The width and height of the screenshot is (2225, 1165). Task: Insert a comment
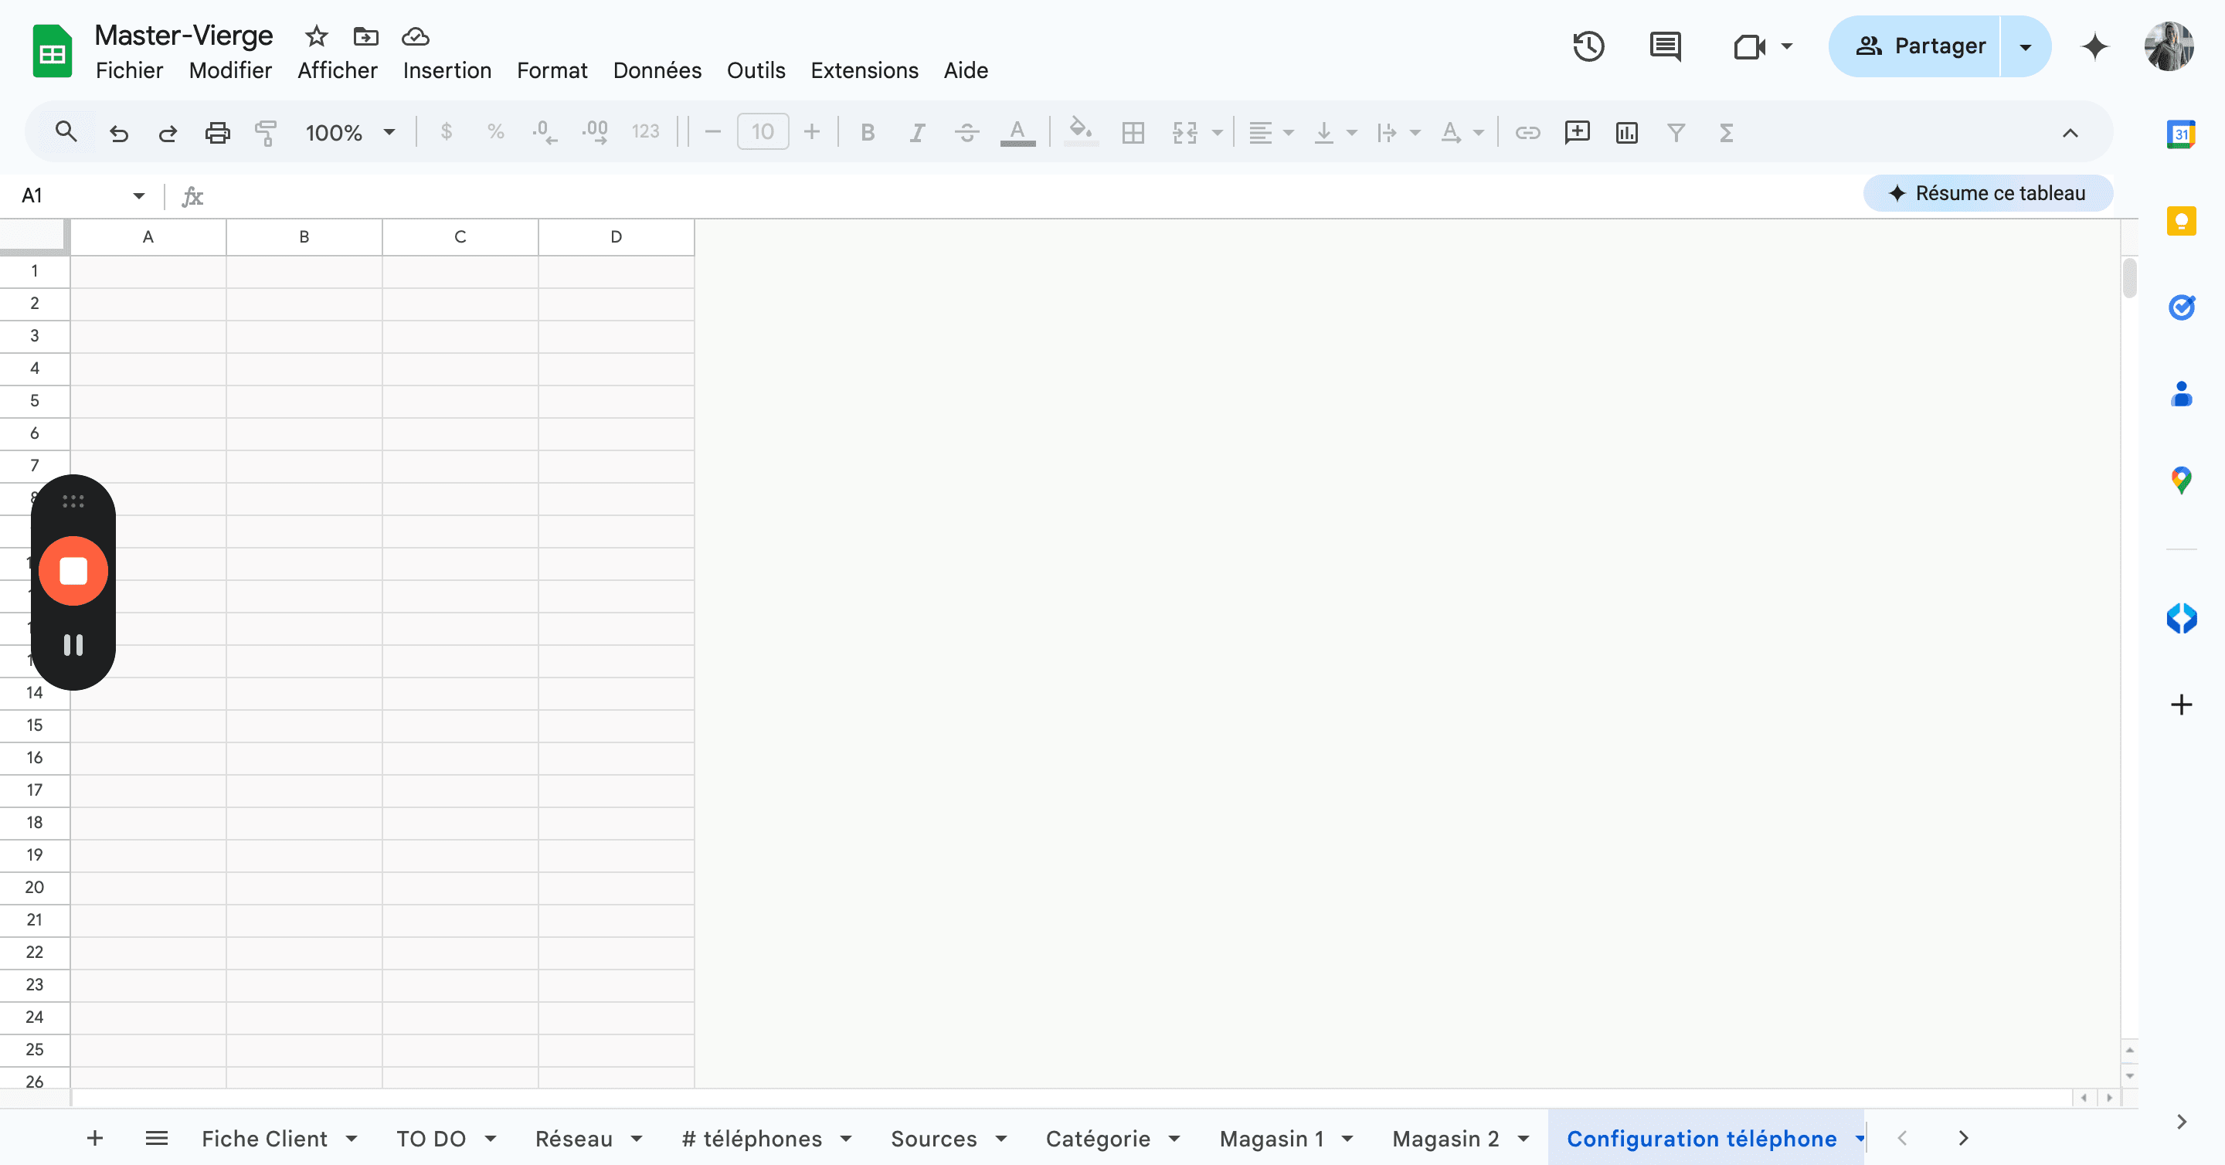click(x=1577, y=132)
